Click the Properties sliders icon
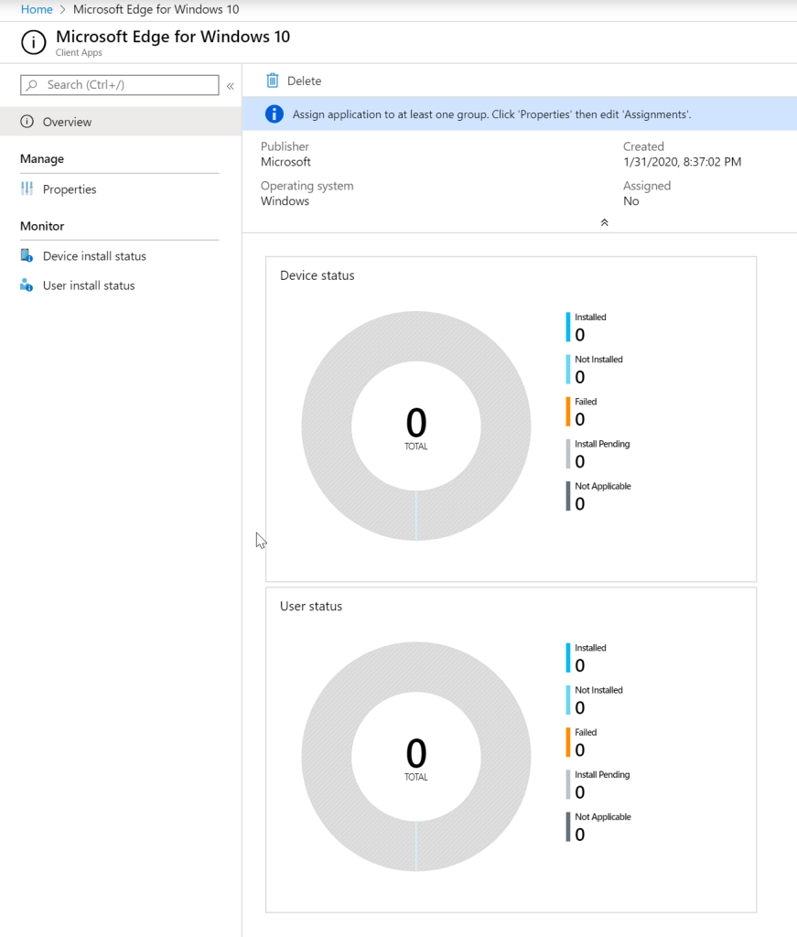This screenshot has height=937, width=797. (x=27, y=189)
